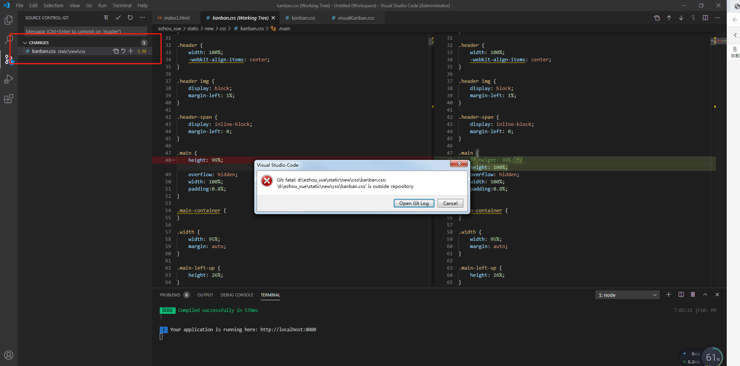Split the editor to the right

[705, 18]
